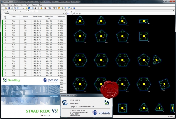Select the PC59 pilecap cell
This screenshot has height=119, width=176.
pyautogui.click(x=13, y=59)
